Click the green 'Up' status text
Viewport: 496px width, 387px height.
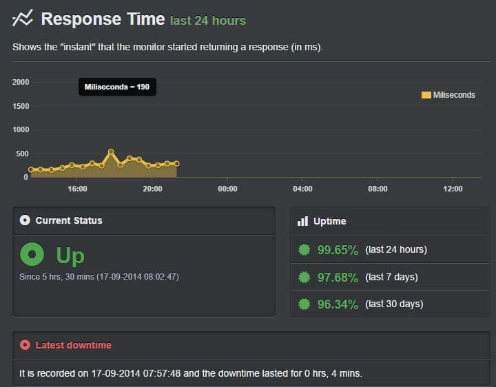(x=70, y=255)
